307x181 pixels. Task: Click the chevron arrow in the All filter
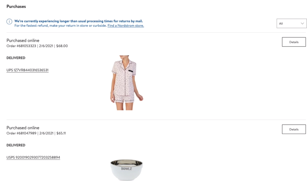click(302, 23)
